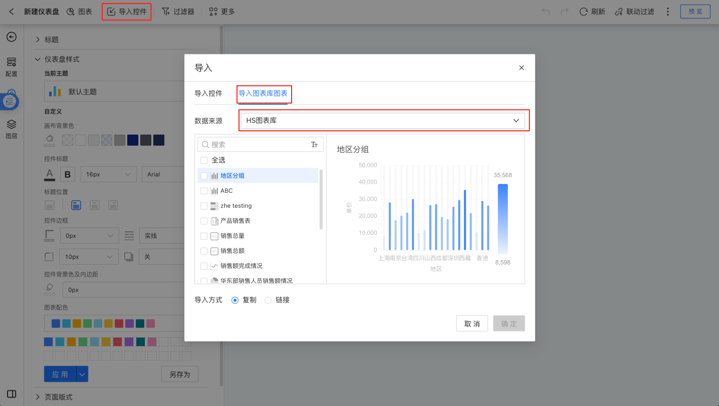Viewport: 719px width, 406px height.
Task: Open the 数据来源 HS图表库 dropdown
Action: (382, 120)
